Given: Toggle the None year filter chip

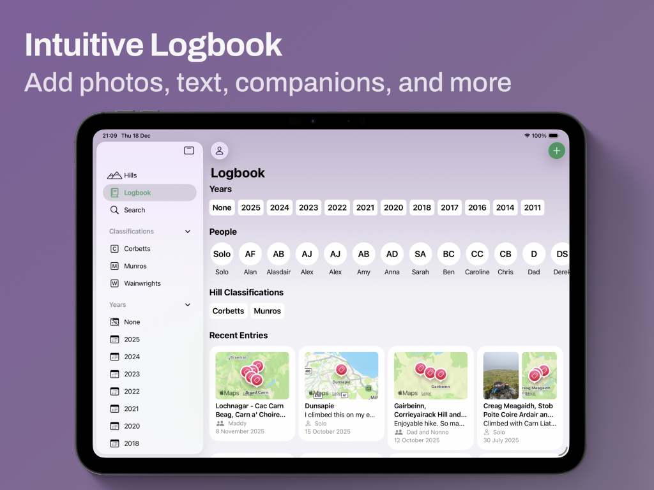Looking at the screenshot, I should click(222, 207).
